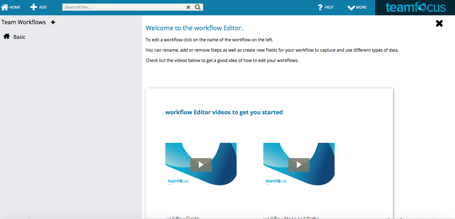
Task: Expand the More chevron dropdown arrow
Action: [x=351, y=7]
